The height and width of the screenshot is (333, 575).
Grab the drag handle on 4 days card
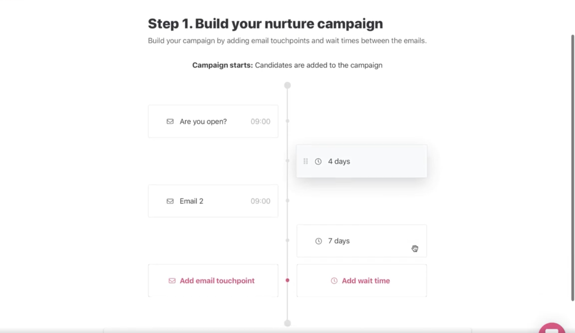[305, 161]
